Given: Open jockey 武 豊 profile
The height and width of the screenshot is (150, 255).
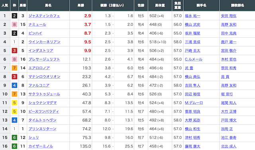Looking at the screenshot, I should tap(189, 68).
